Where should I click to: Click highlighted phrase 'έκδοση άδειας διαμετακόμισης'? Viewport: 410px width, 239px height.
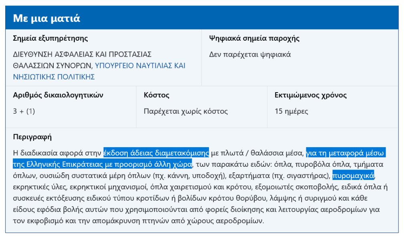pyautogui.click(x=156, y=153)
